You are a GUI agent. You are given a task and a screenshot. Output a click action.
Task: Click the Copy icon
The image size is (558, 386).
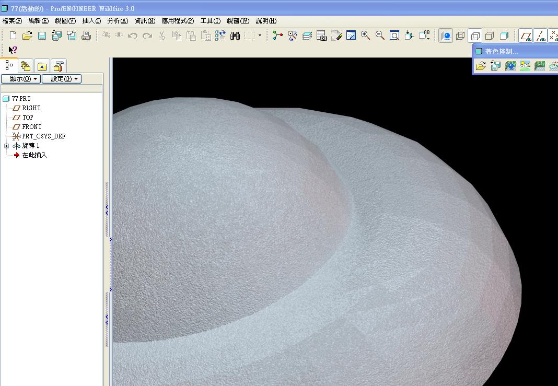[x=177, y=36]
